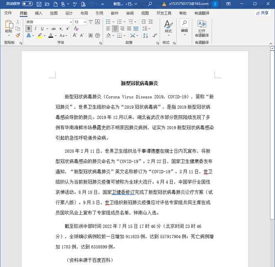Toggle Italic formatting

tap(35, 29)
